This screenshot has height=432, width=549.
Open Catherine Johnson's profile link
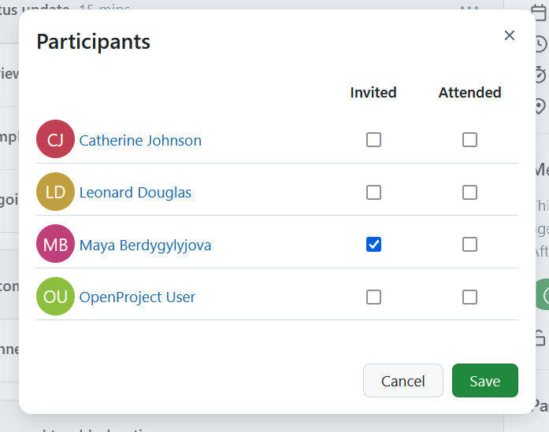click(x=140, y=141)
